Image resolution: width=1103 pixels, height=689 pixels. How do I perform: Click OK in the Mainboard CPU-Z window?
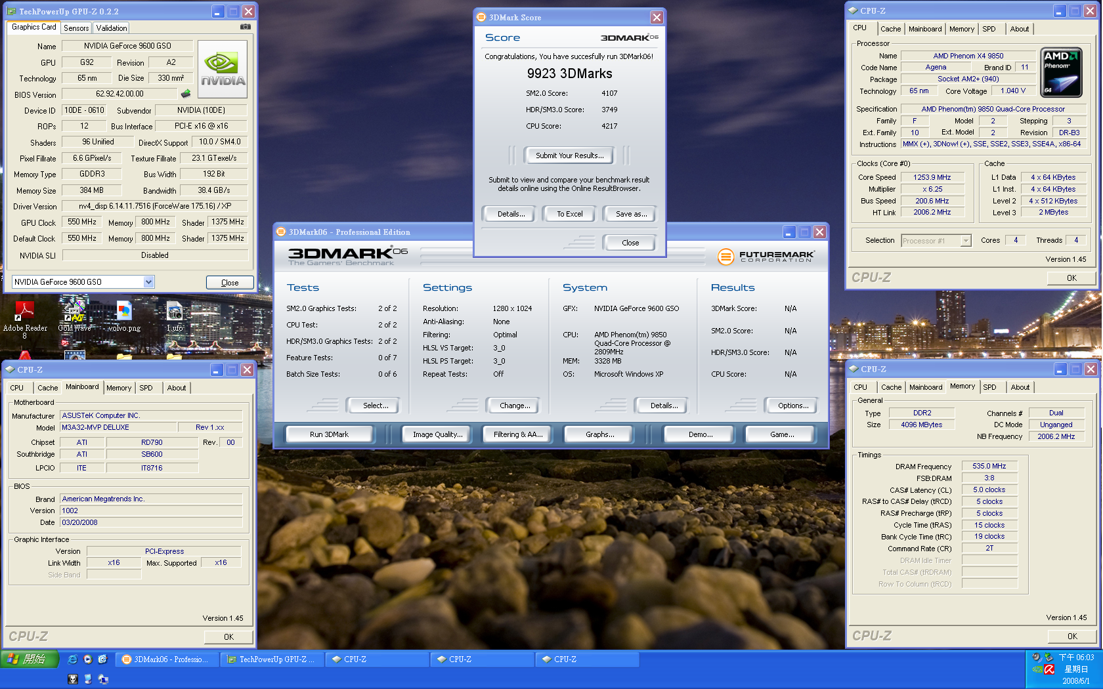point(228,637)
